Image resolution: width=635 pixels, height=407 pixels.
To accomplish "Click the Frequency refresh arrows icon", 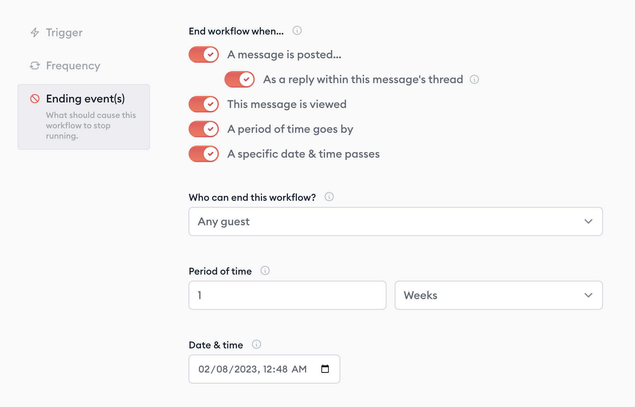I will [35, 66].
